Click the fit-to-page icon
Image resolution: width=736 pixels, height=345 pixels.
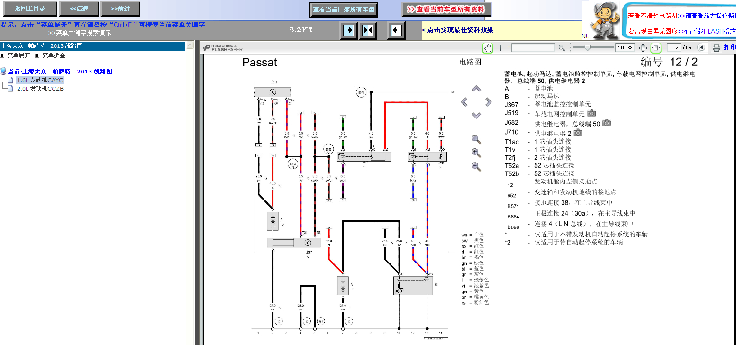coord(643,48)
